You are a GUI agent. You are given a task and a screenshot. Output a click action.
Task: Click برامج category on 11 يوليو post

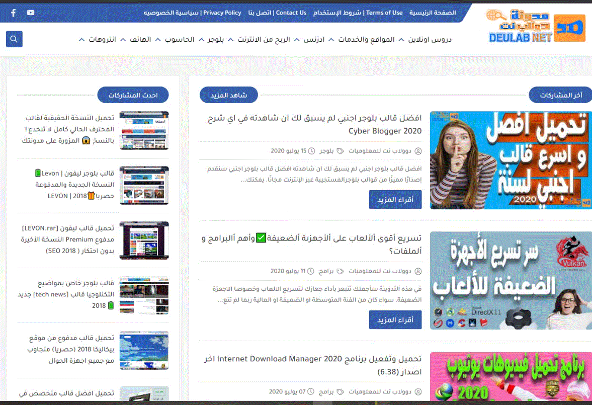point(326,271)
